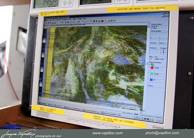Select the green Visible plane radio button

(x=149, y=74)
